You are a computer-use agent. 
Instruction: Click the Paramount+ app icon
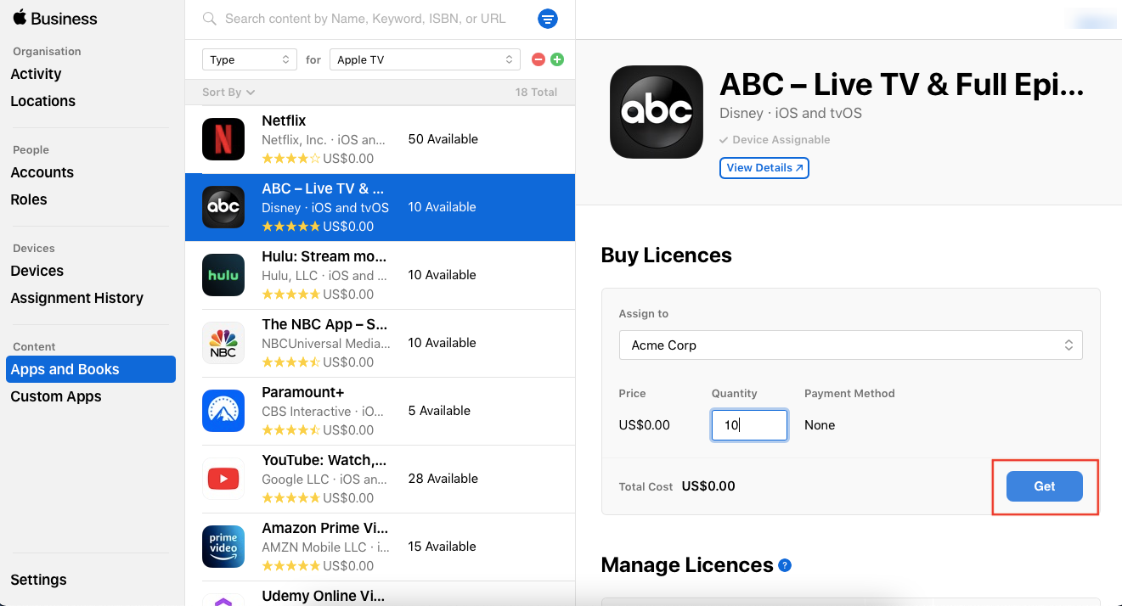(223, 411)
